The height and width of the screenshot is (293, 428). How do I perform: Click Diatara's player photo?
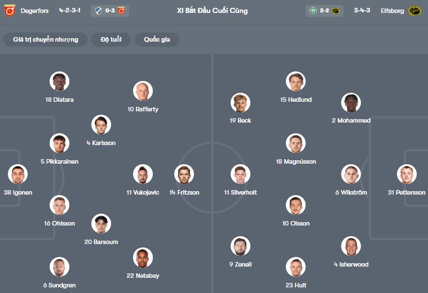coord(59,82)
